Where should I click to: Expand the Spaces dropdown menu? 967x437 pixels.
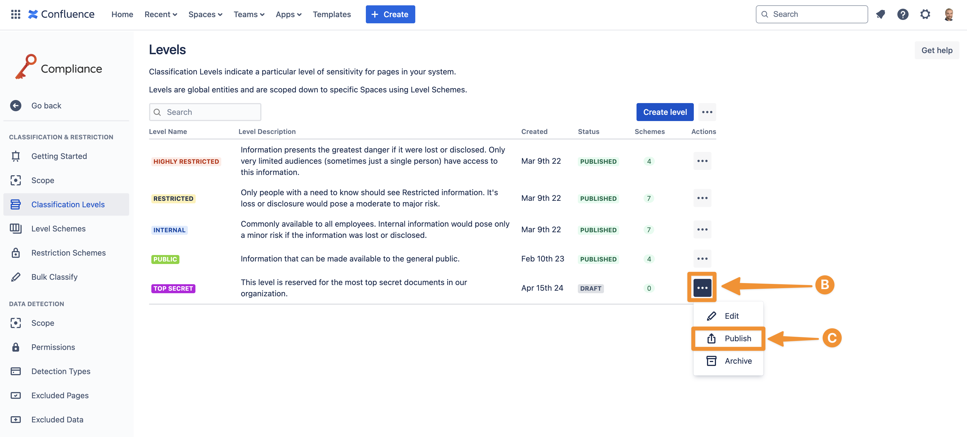(x=205, y=14)
